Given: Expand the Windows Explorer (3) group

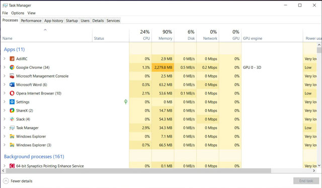Looking at the screenshot, I should (5, 145).
